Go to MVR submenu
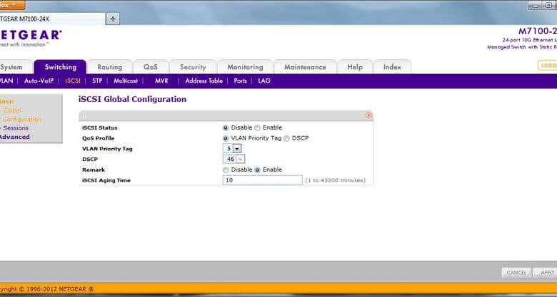 pos(161,80)
